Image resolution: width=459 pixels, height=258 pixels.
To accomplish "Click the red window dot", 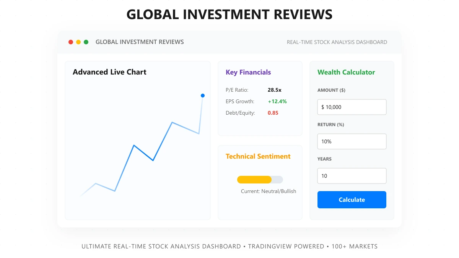I will pos(71,42).
